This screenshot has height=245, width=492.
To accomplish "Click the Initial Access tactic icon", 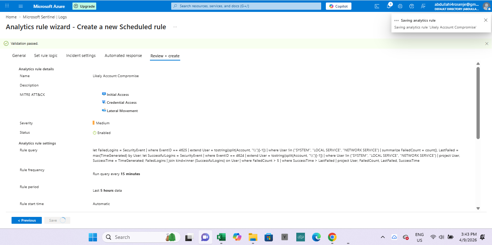I will pos(104,94).
